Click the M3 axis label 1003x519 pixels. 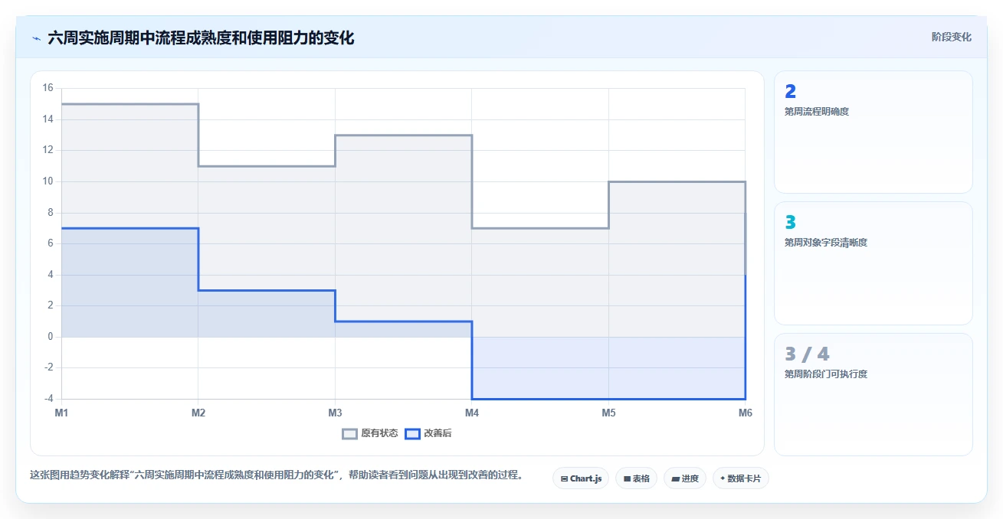pos(335,413)
